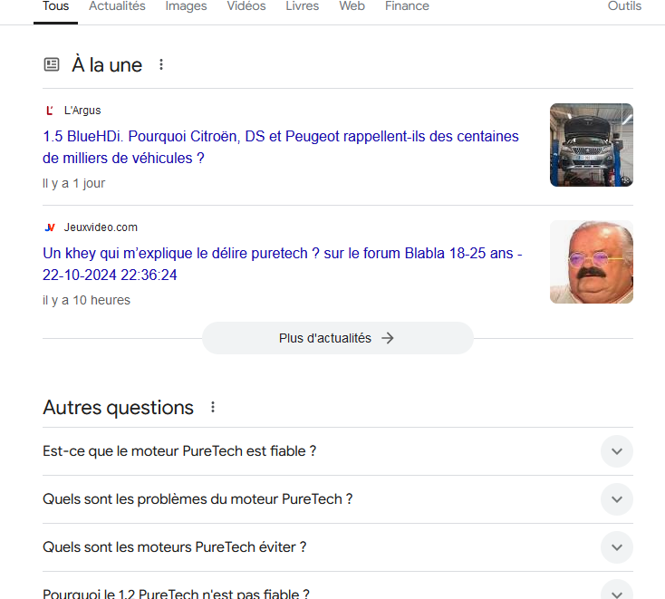Screen dimensions: 665x599
Task: Click question 'Est-ce que le moteur PureTech est fiable ?'
Action: click(x=179, y=451)
